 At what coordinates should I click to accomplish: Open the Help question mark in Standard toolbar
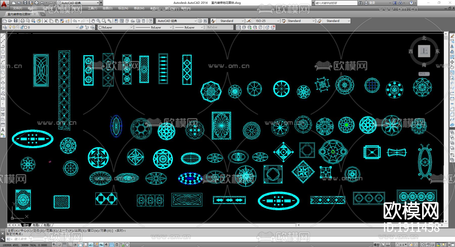tap(151, 21)
